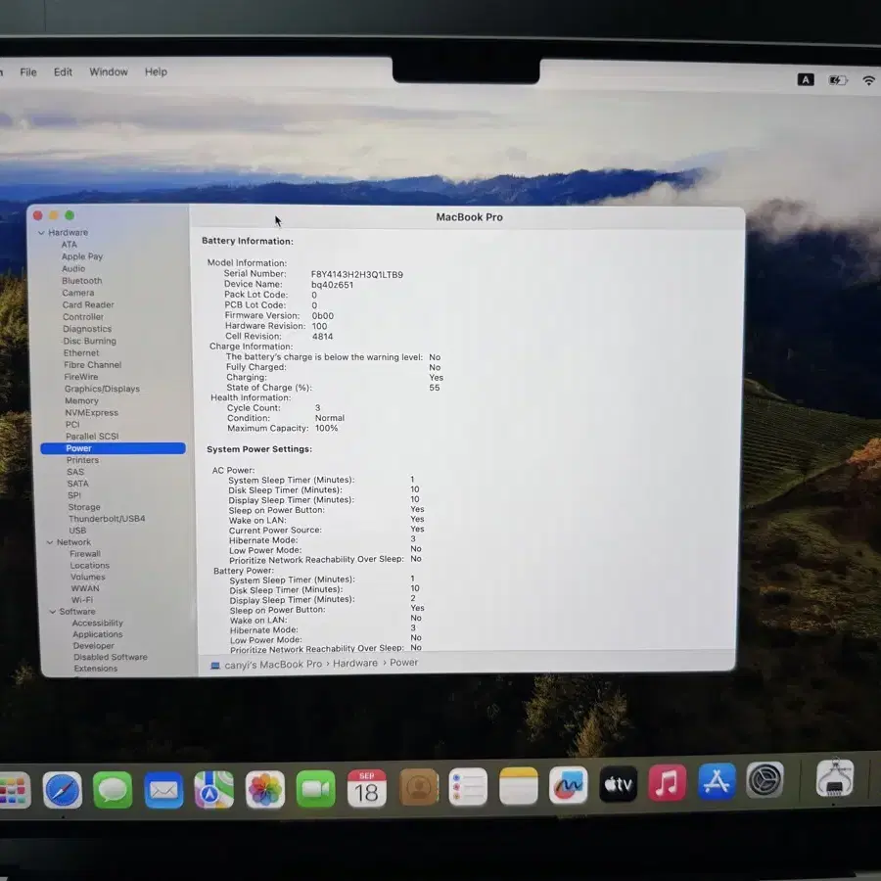Open the Mail app in Dock

click(x=163, y=789)
